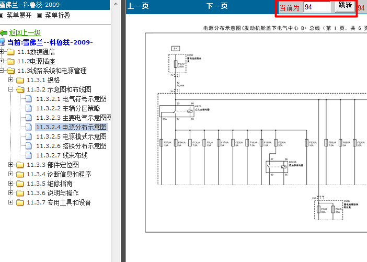Click the folder icon of 11.3.3 部件定位图

[20, 165]
